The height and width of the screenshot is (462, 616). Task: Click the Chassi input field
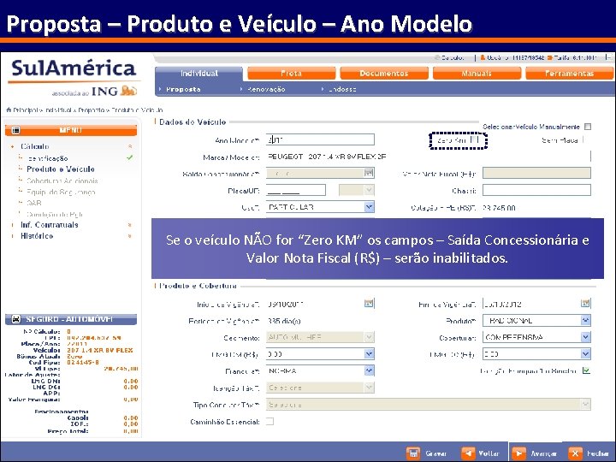536,191
